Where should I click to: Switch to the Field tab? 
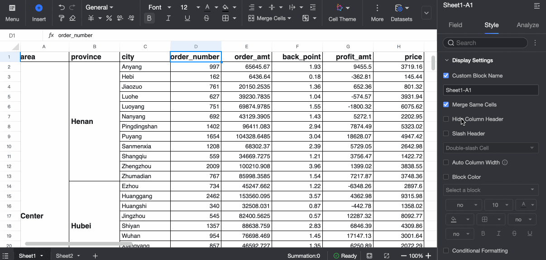tap(455, 25)
